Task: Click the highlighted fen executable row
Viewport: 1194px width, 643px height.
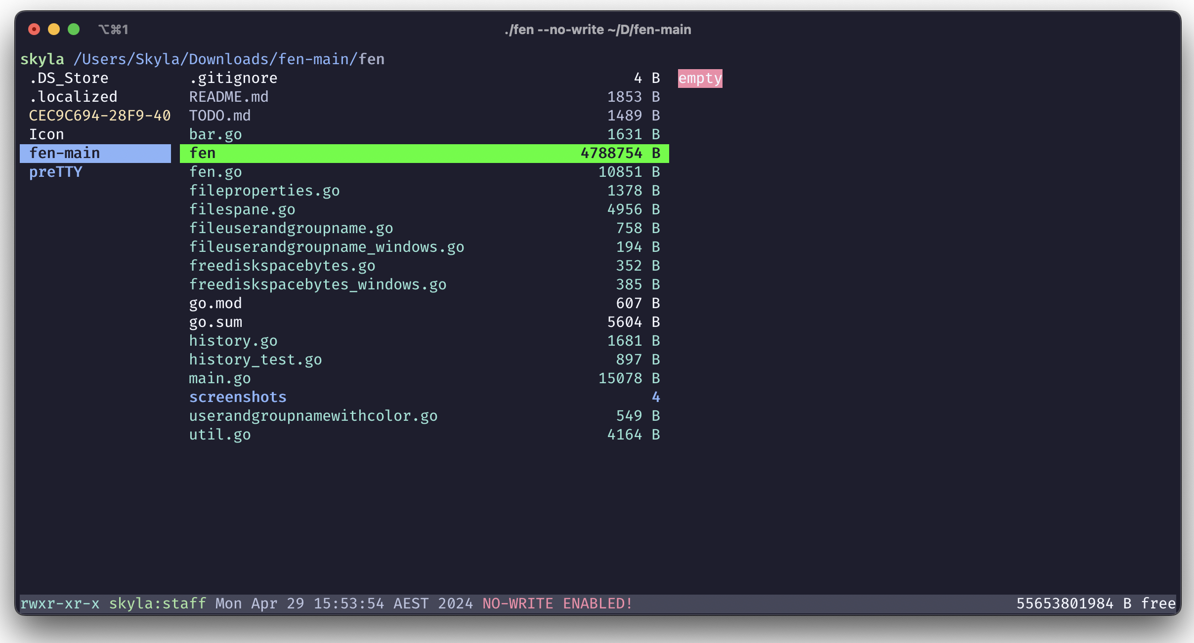Action: pyautogui.click(x=425, y=153)
